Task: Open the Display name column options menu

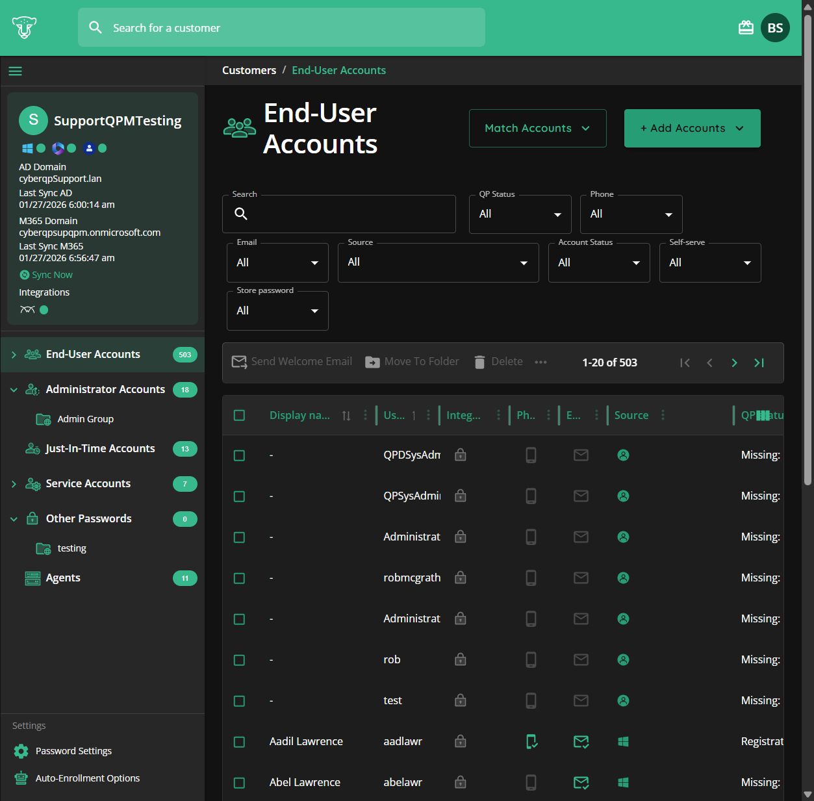Action: 365,414
